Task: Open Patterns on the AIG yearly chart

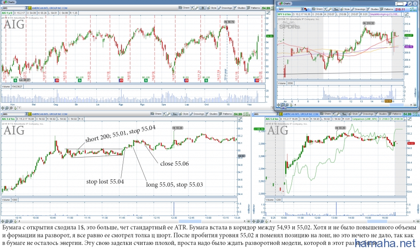Action: point(255,8)
